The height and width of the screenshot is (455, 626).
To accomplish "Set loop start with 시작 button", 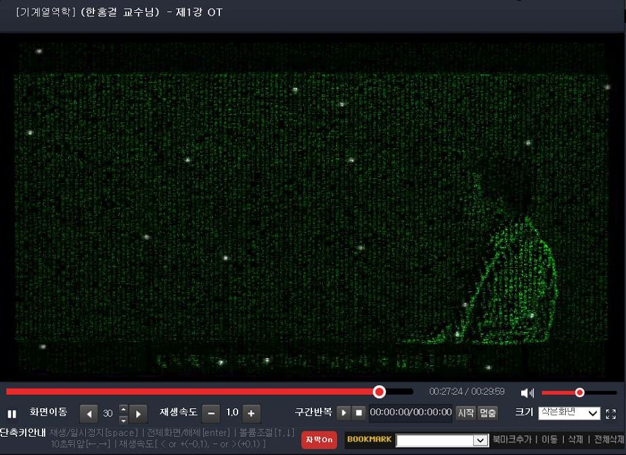I will coord(466,412).
